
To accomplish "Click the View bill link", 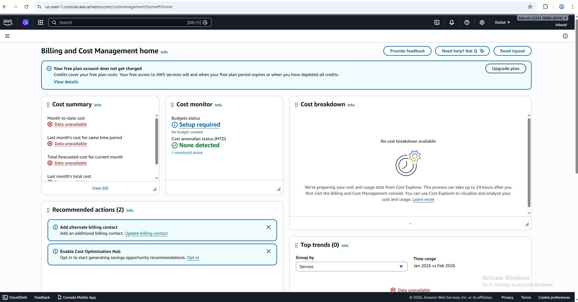I will click(100, 188).
